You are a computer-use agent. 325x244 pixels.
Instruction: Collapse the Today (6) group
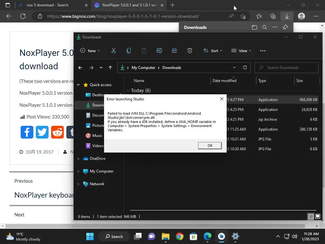(128, 91)
